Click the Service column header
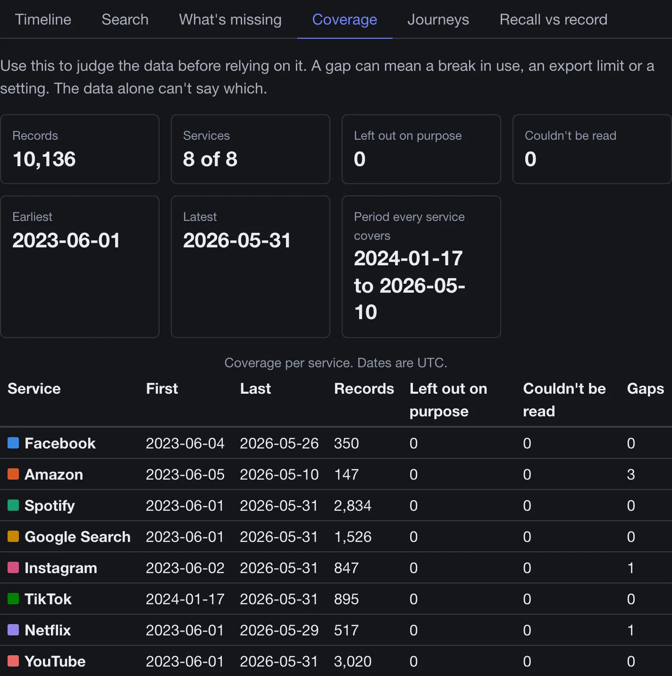 (34, 389)
